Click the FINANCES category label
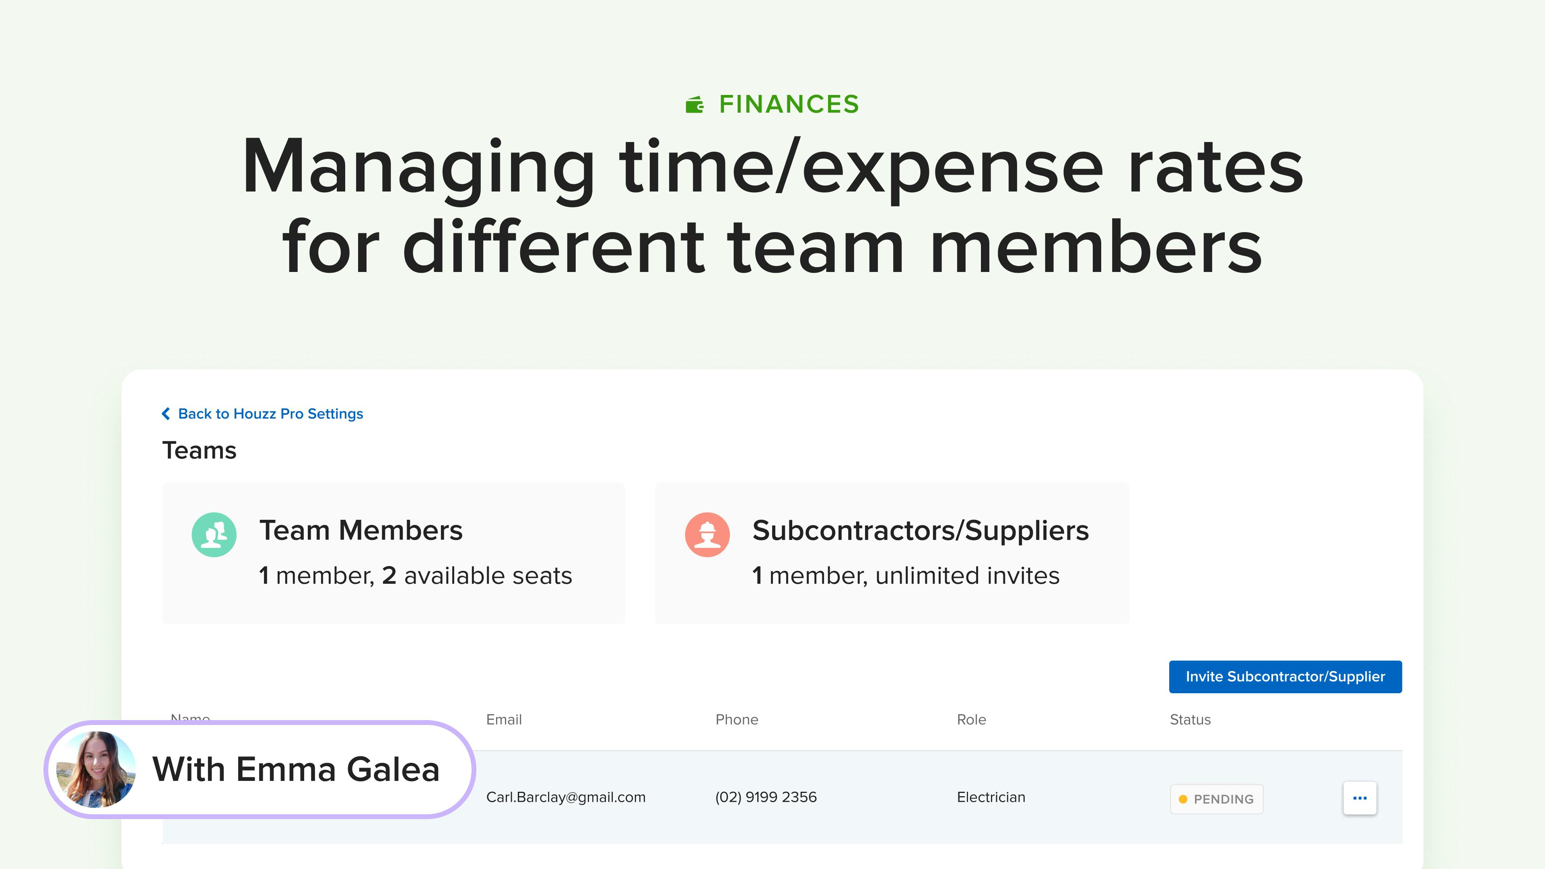Image resolution: width=1545 pixels, height=869 pixels. pos(789,104)
